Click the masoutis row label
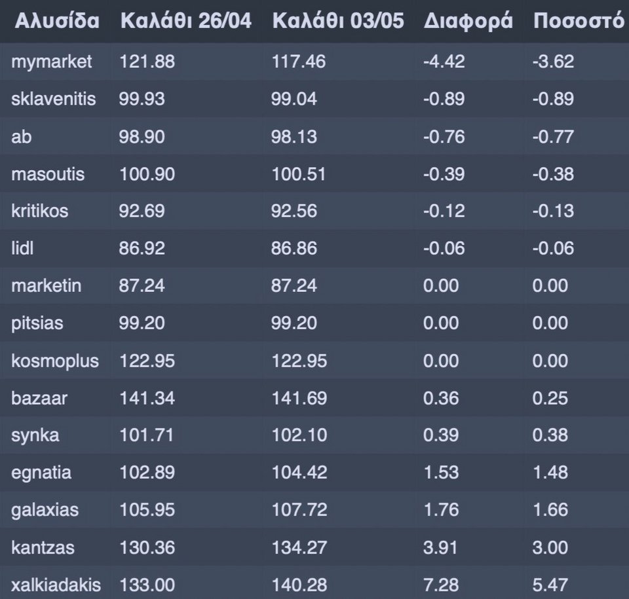The height and width of the screenshot is (599, 629). pos(48,174)
